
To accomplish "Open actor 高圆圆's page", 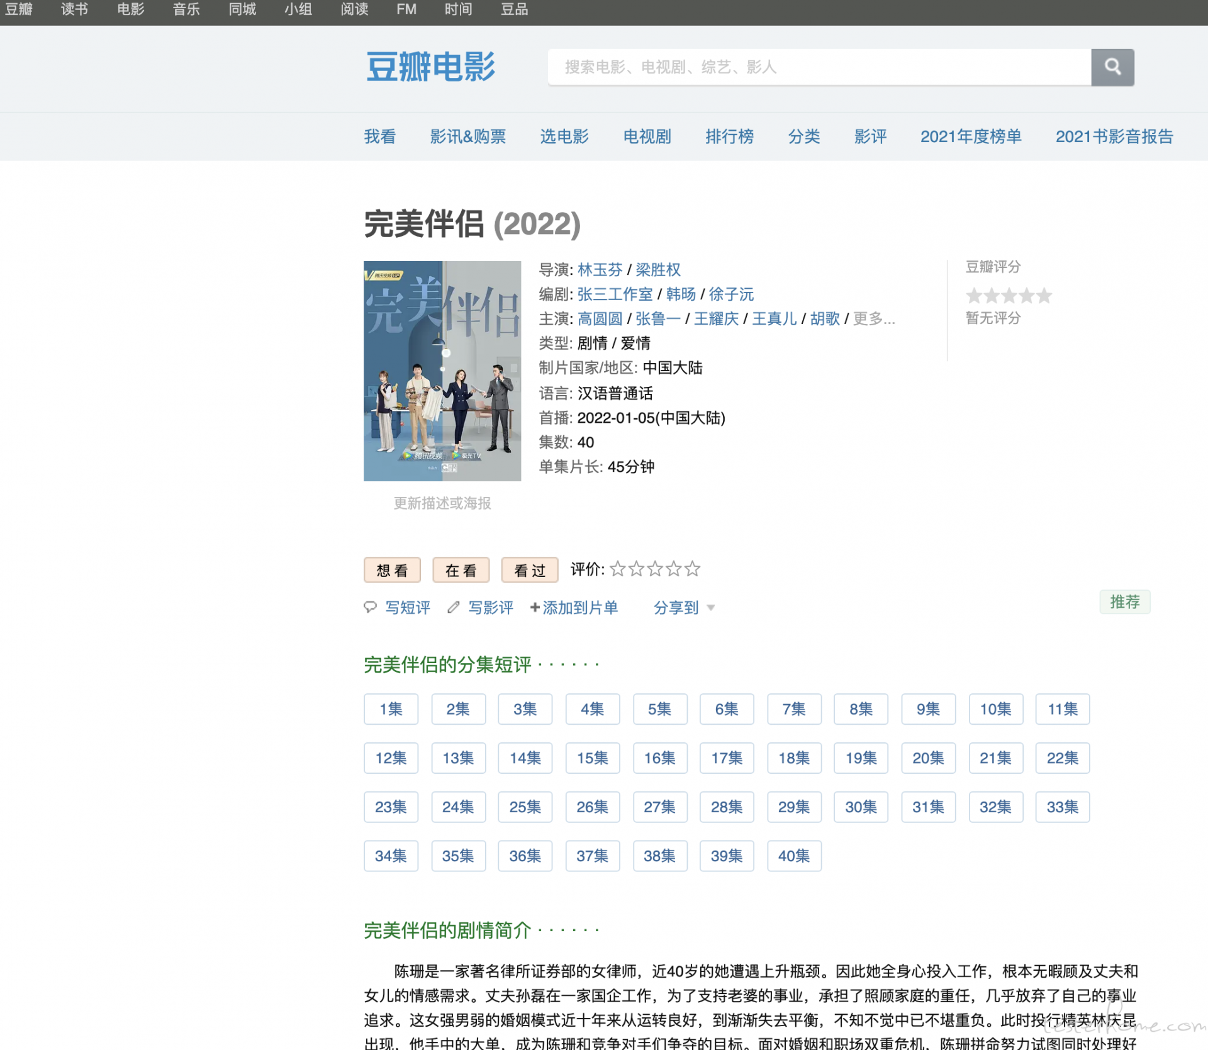I will (x=600, y=319).
